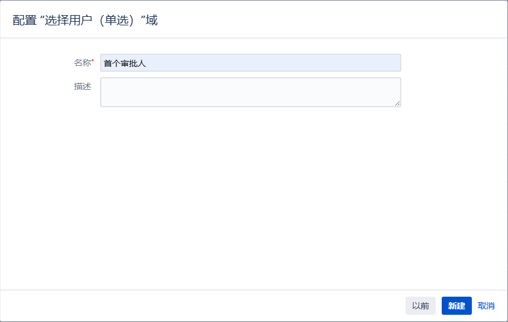Place cursor after 首个审批人 text
The width and height of the screenshot is (508, 322).
[x=147, y=63]
